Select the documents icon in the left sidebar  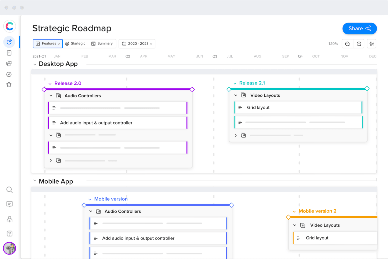pos(9,53)
